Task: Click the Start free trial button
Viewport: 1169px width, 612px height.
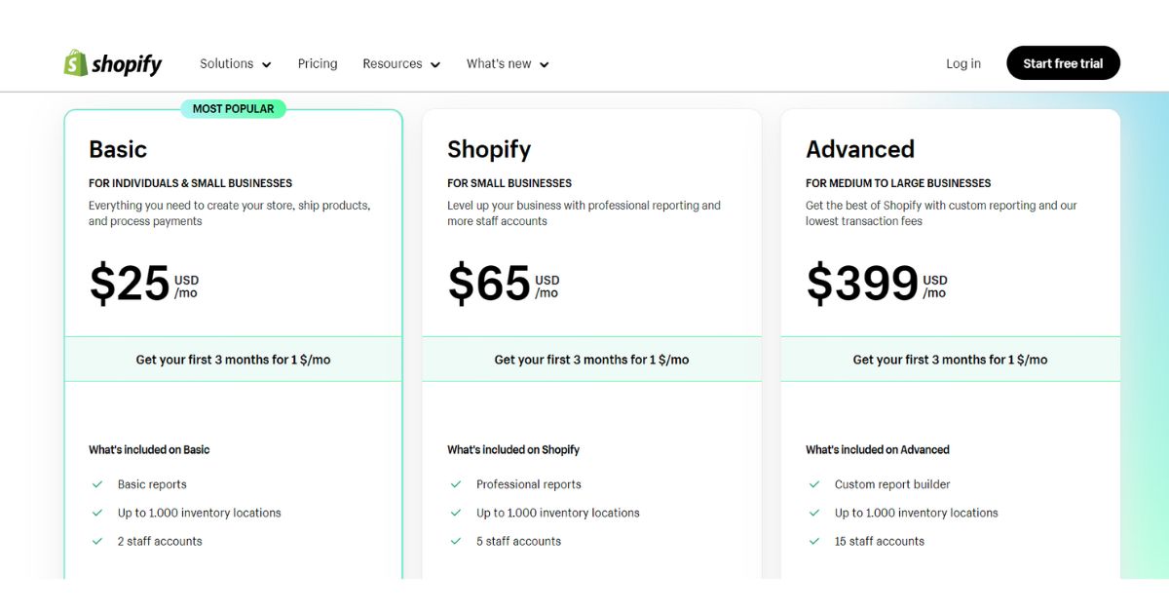Action: 1063,62
